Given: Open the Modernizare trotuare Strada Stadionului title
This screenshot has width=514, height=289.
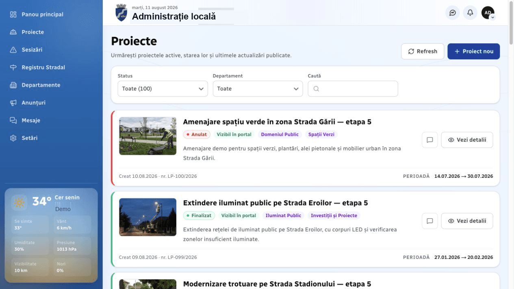Looking at the screenshot, I should pos(277,284).
